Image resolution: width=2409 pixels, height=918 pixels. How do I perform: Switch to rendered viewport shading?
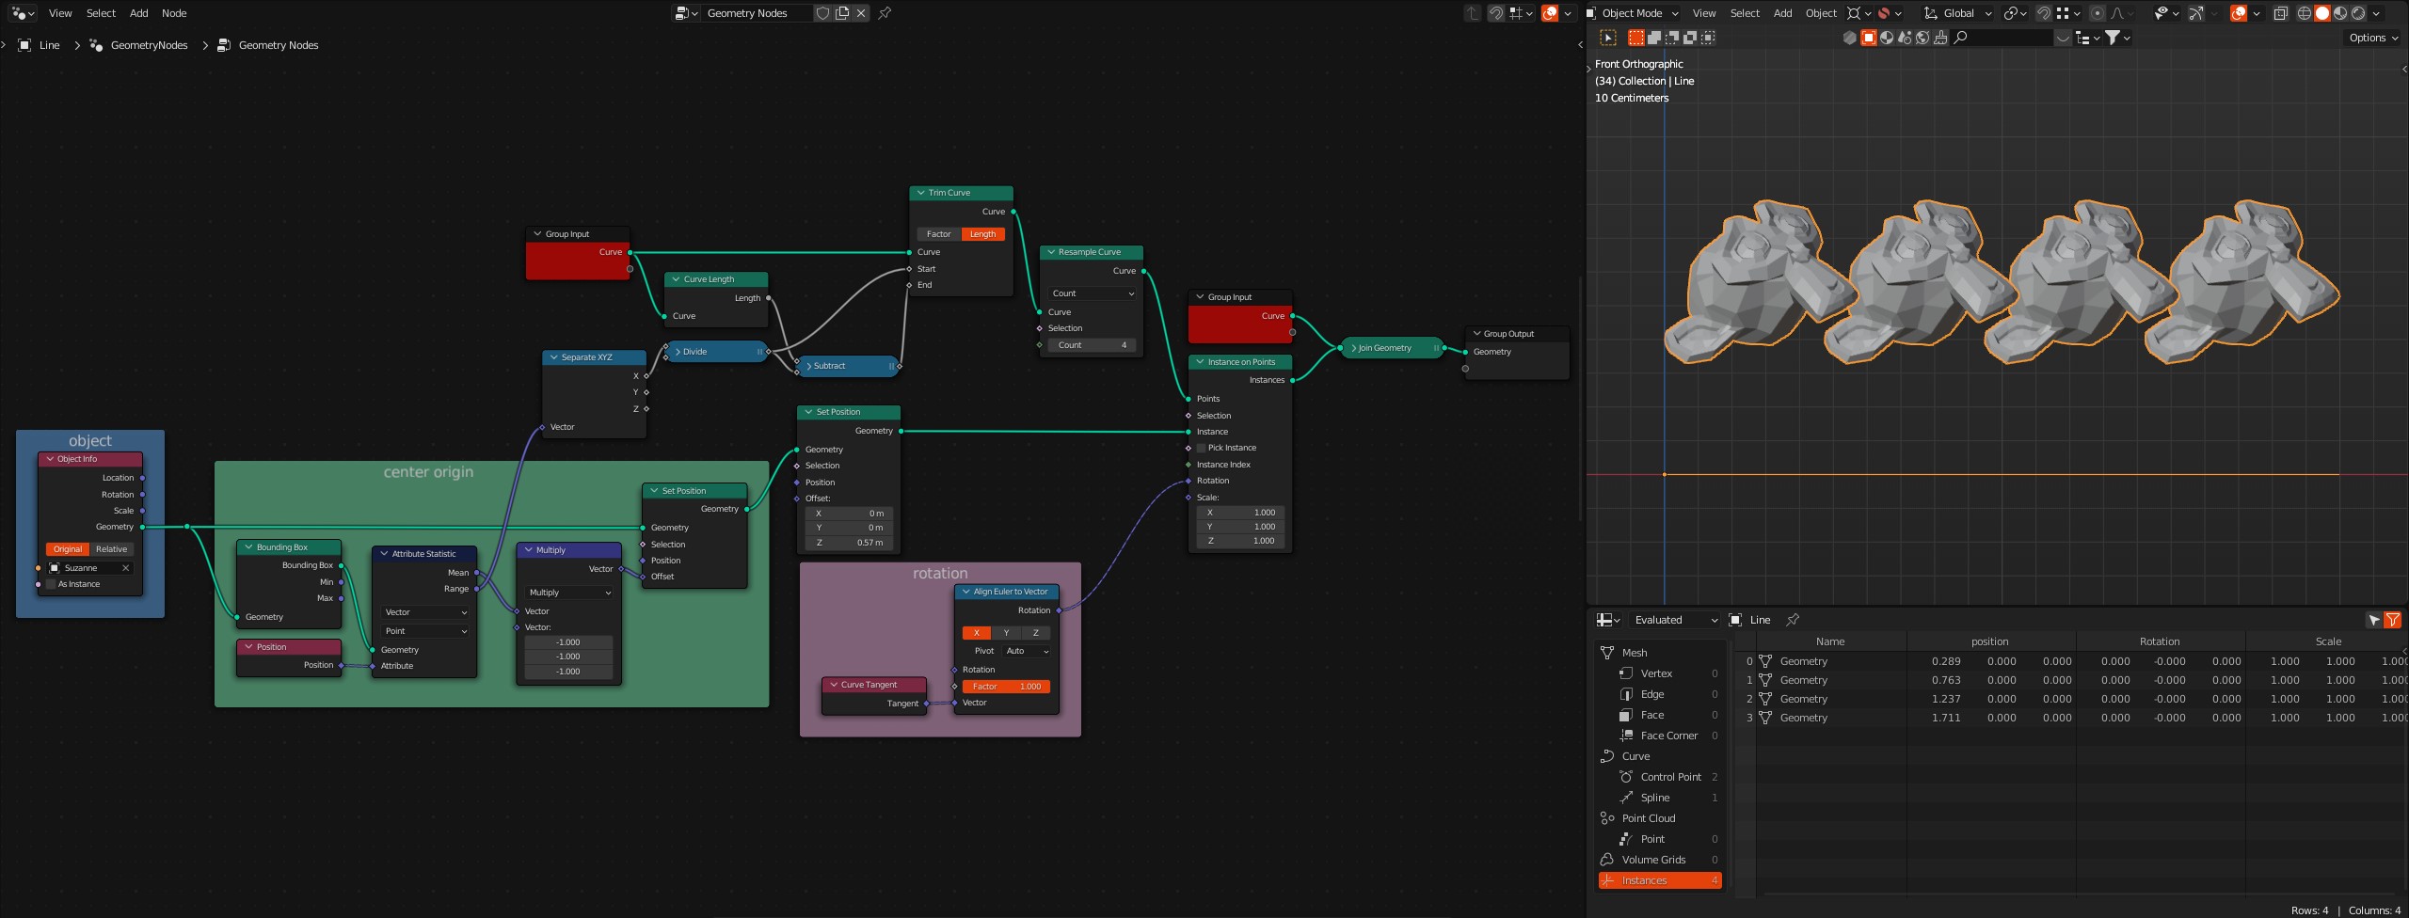[x=2358, y=13]
